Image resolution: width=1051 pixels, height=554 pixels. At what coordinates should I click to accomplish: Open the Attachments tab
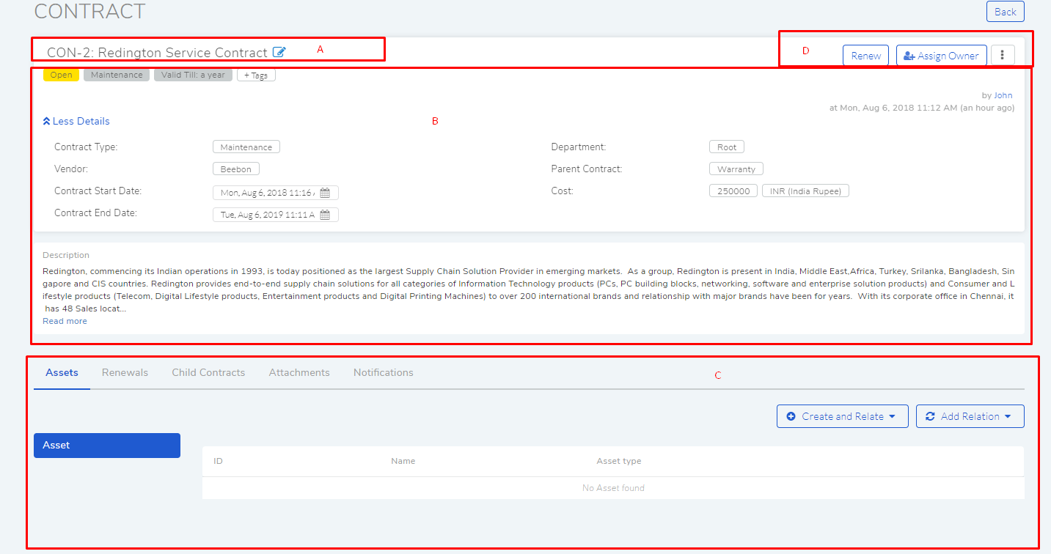coord(299,372)
